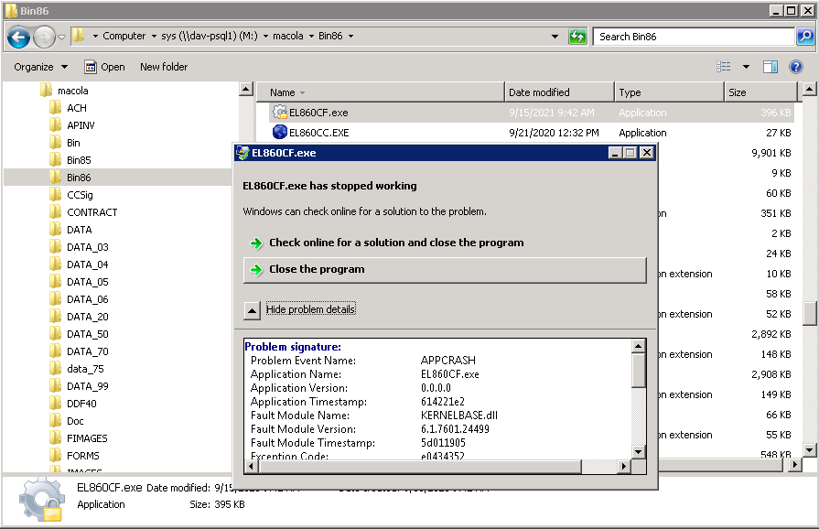The height and width of the screenshot is (529, 819).
Task: Click the Change your view icon
Action: click(724, 67)
